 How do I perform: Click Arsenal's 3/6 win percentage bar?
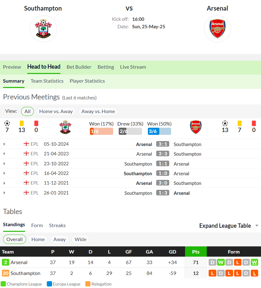click(159, 131)
